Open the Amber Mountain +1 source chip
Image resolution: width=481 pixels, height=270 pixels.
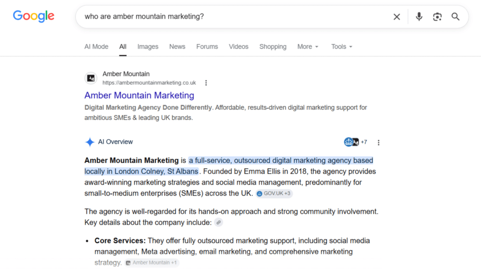pos(152,262)
